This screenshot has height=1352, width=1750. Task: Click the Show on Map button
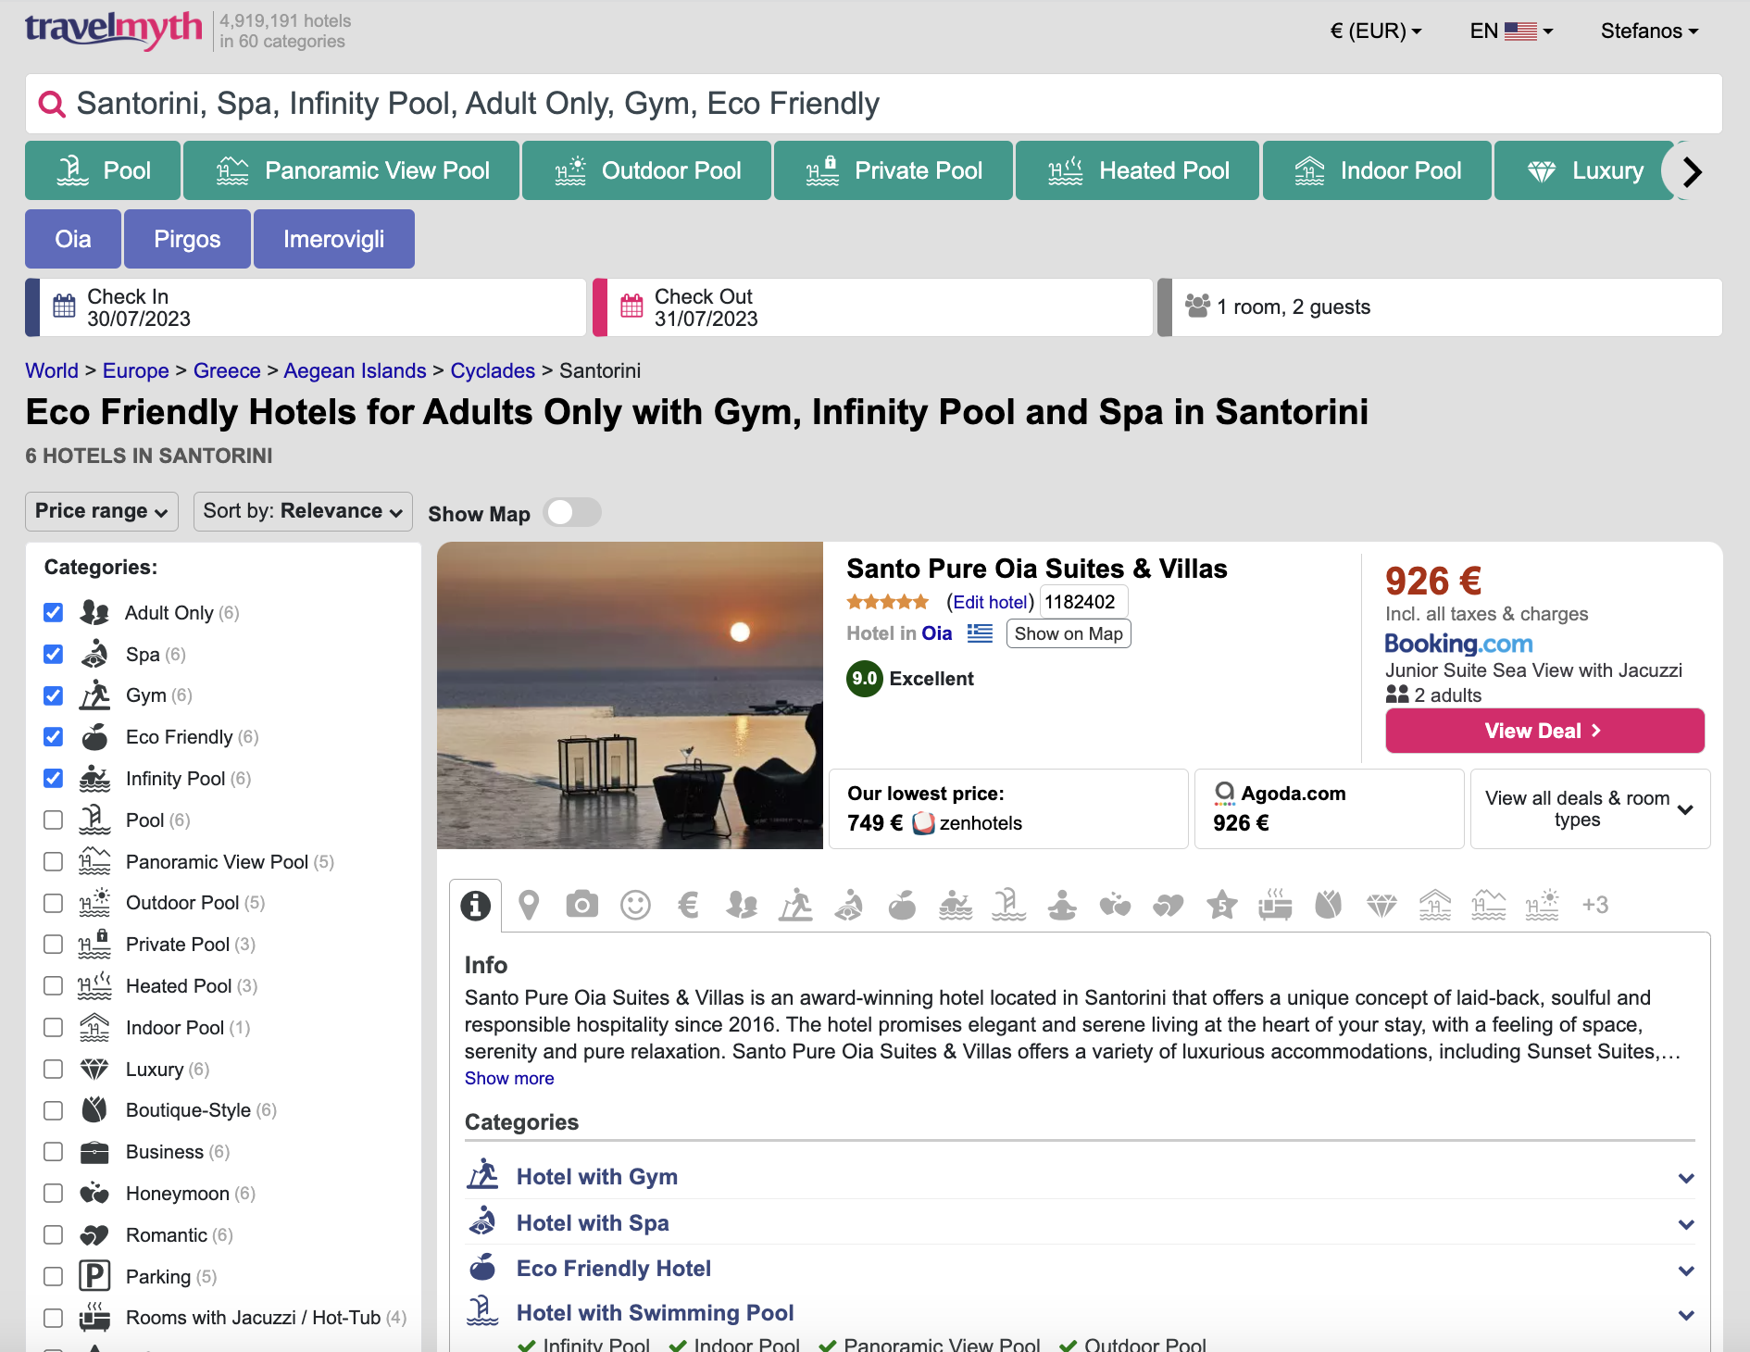[x=1069, y=633]
